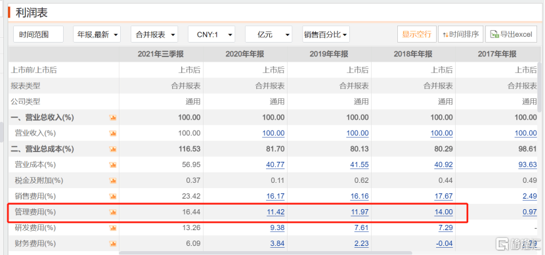Image resolution: width=545 pixels, height=255 pixels.
Task: Expand the 年报,最新 dropdown
Action: point(97,34)
